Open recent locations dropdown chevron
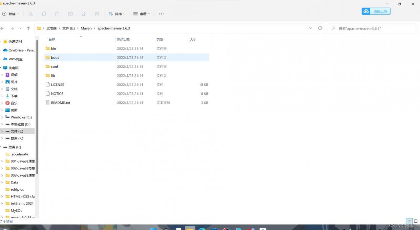 pyautogui.click(x=20, y=29)
